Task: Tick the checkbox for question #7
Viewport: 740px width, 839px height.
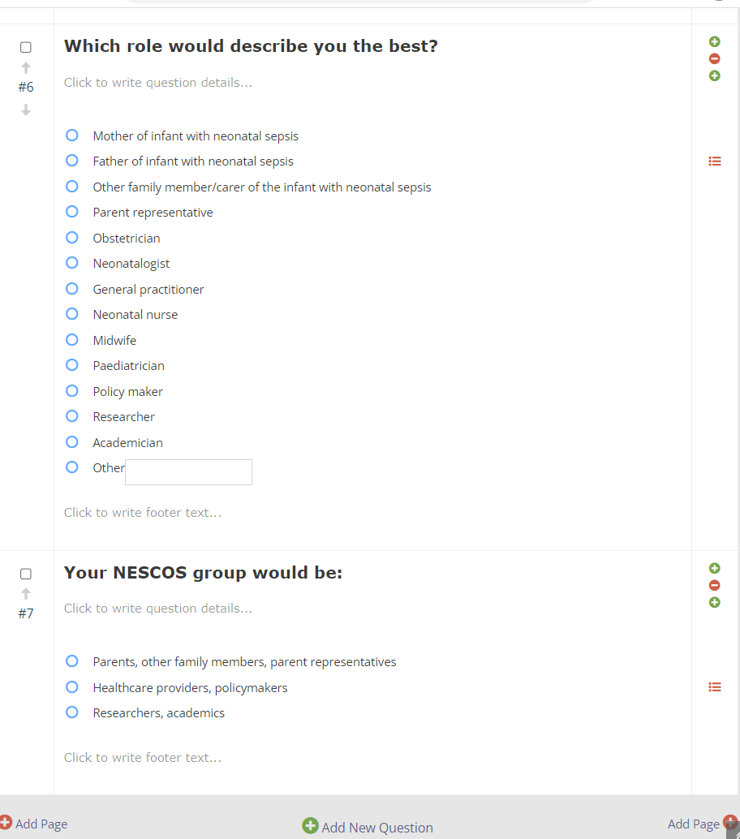Action: (x=26, y=574)
